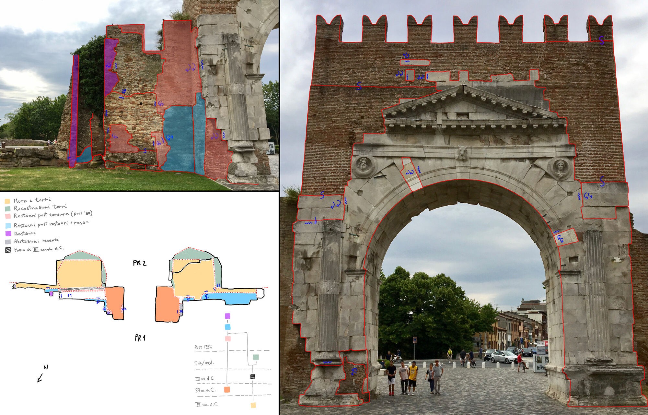Click the purple square atop the timeline diagram

click(x=227, y=316)
